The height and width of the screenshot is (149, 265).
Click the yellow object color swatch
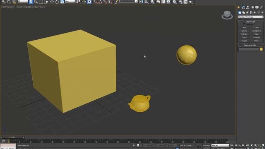261,49
